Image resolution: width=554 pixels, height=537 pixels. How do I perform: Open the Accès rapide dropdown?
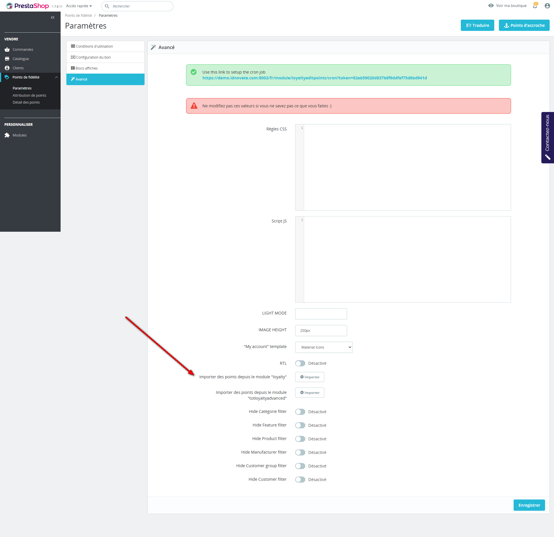(x=79, y=6)
